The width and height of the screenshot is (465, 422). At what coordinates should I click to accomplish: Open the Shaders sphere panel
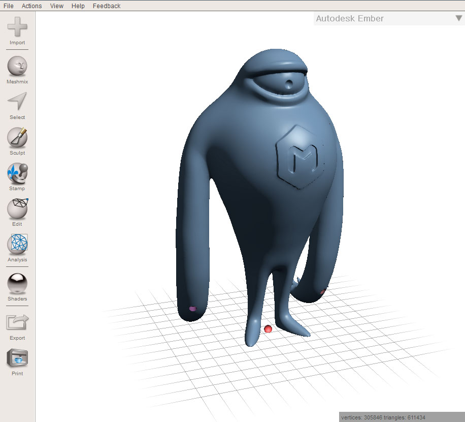coord(17,283)
